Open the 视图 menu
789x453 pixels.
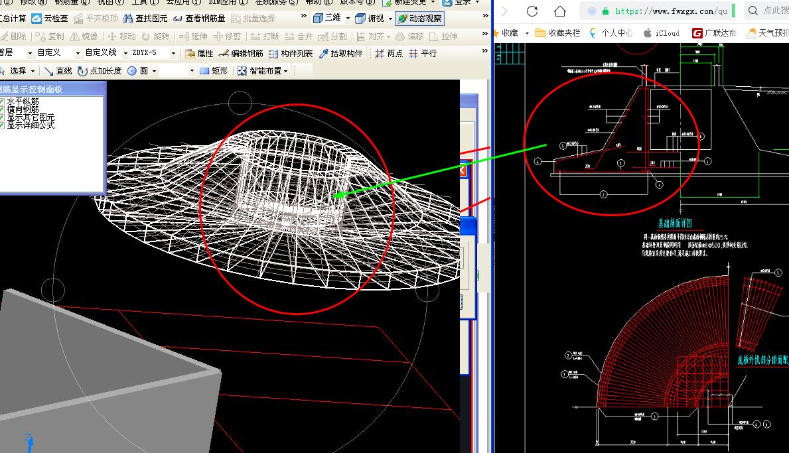(x=109, y=2)
